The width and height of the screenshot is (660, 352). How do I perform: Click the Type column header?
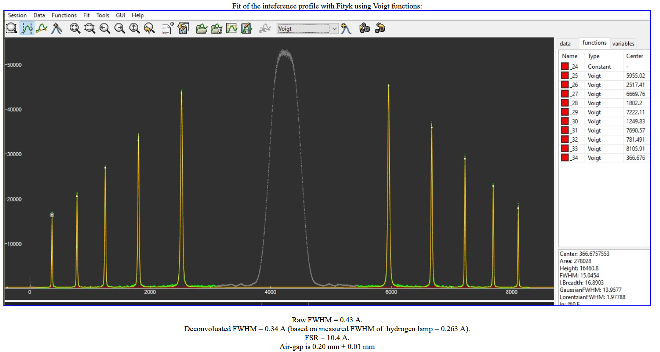point(593,56)
